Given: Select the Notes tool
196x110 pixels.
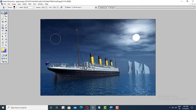Looking at the screenshot, I should tap(3, 42).
